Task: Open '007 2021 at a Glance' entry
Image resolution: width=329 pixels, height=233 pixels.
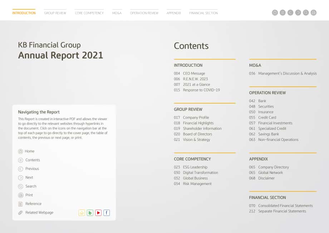Action: pos(192,85)
